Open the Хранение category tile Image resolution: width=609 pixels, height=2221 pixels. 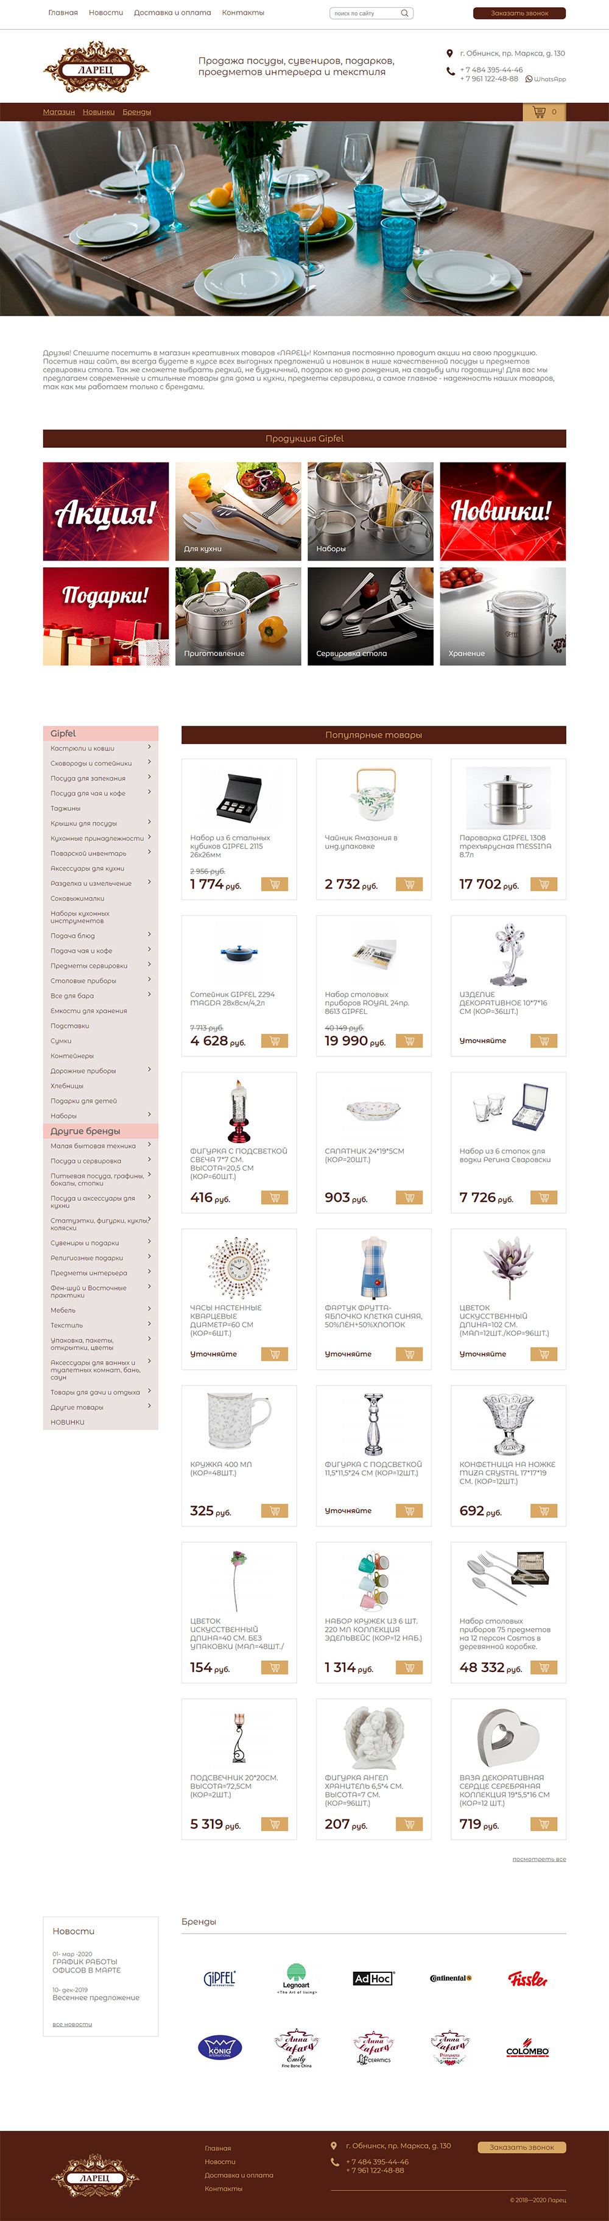click(503, 615)
